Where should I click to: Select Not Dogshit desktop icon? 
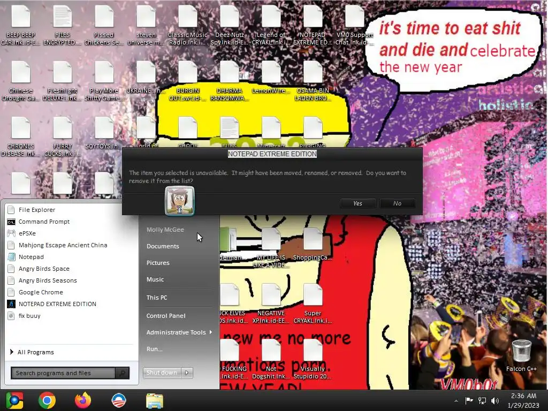pyautogui.click(x=271, y=359)
